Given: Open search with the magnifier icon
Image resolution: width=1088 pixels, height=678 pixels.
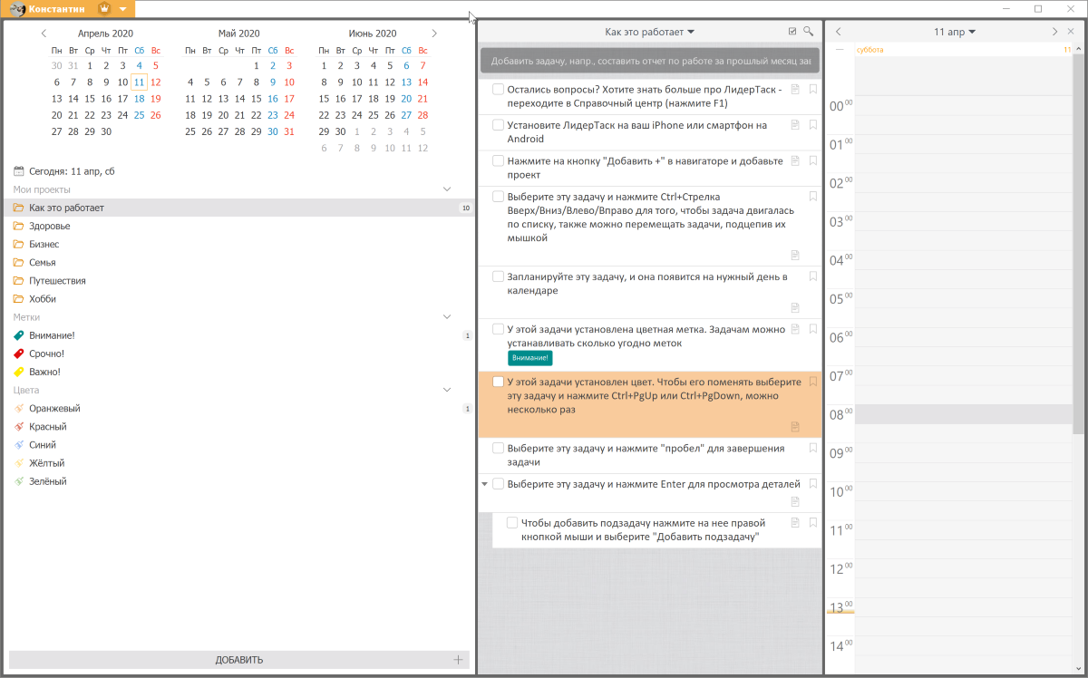Looking at the screenshot, I should pyautogui.click(x=809, y=32).
